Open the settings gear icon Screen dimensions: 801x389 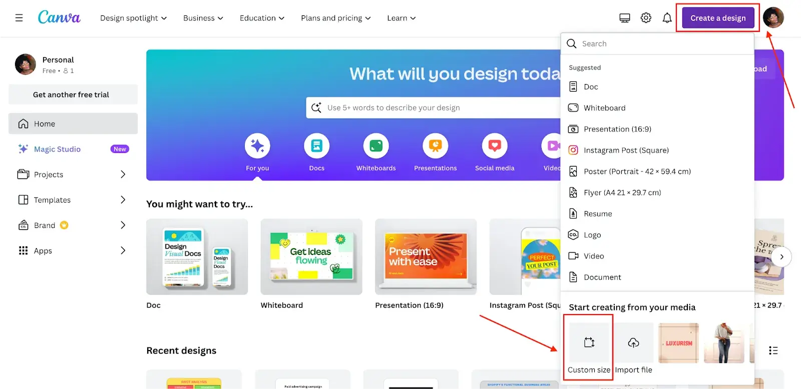coord(646,18)
